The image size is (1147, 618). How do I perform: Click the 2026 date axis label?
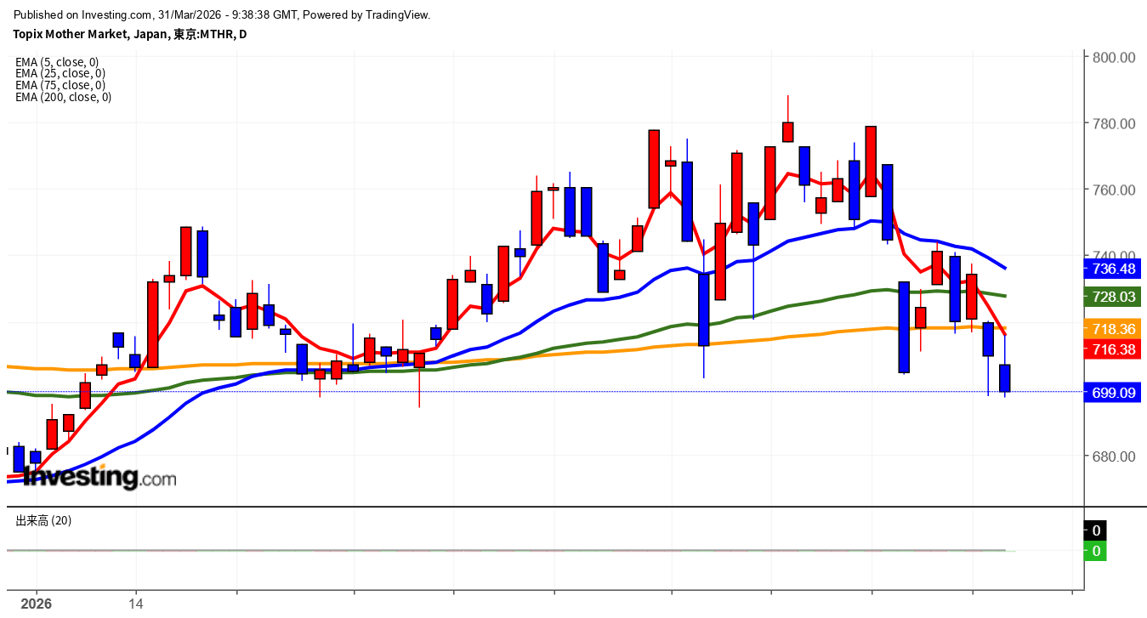[x=37, y=604]
